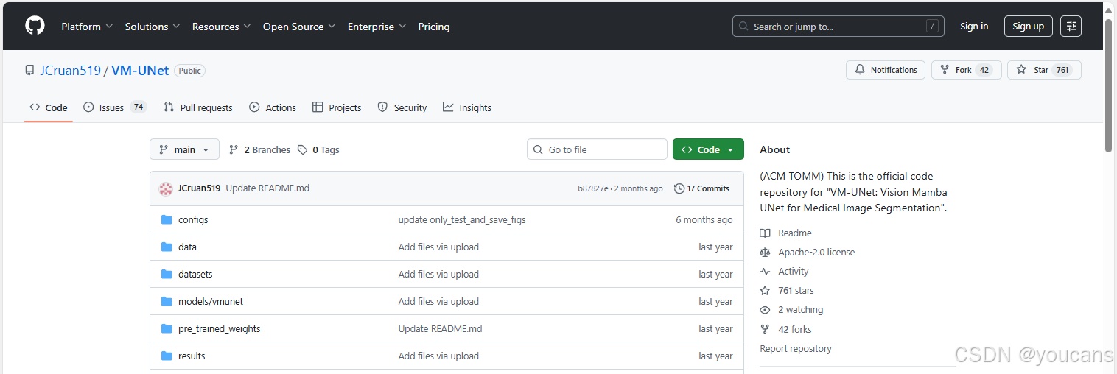View the 2 watching link

click(x=801, y=309)
